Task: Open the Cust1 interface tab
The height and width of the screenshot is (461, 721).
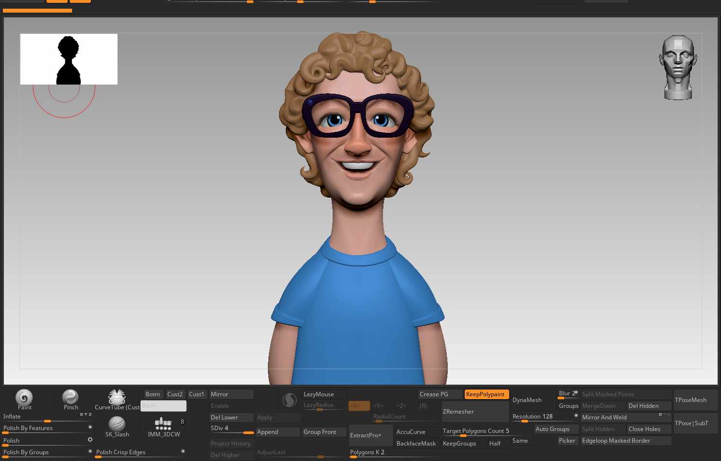Action: 197,394
